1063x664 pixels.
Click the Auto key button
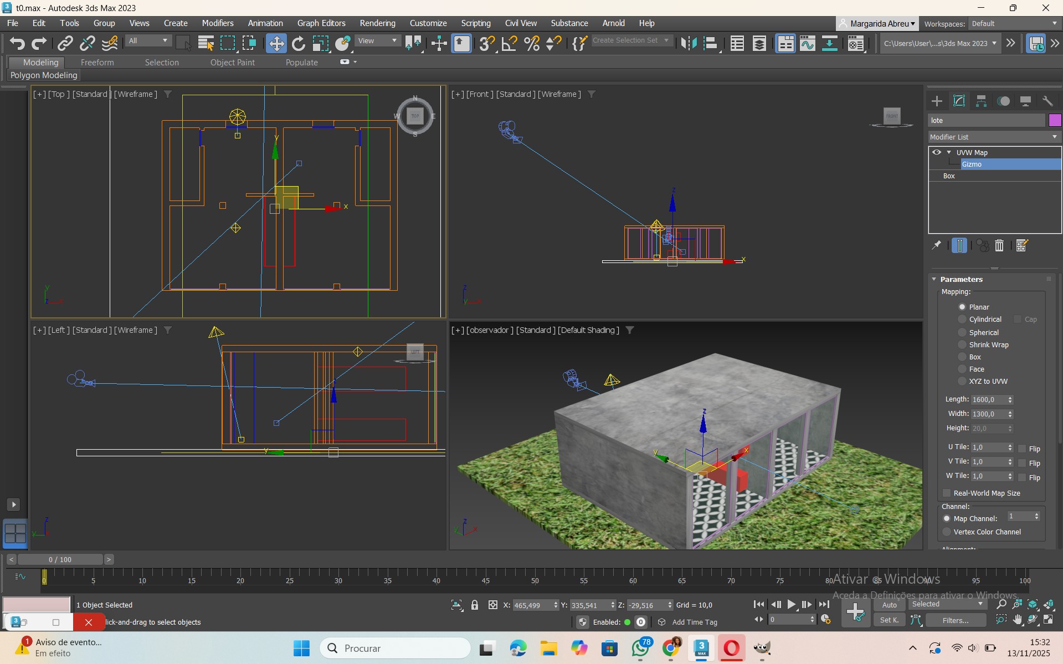coord(889,605)
